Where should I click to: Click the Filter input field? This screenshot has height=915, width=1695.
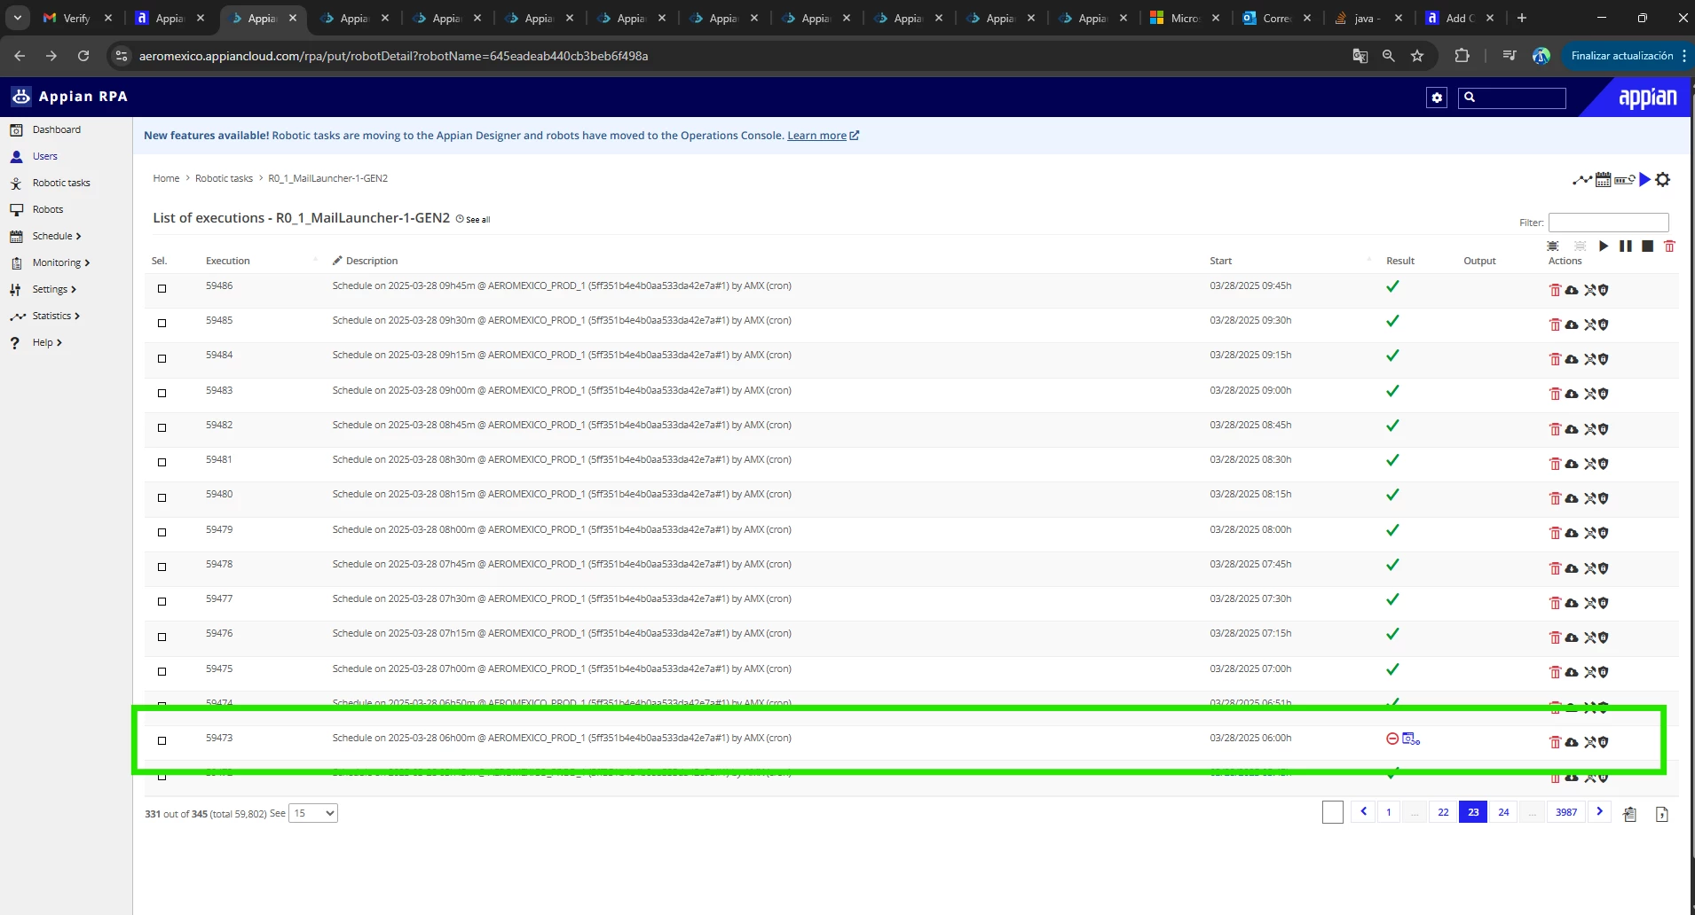pos(1608,223)
